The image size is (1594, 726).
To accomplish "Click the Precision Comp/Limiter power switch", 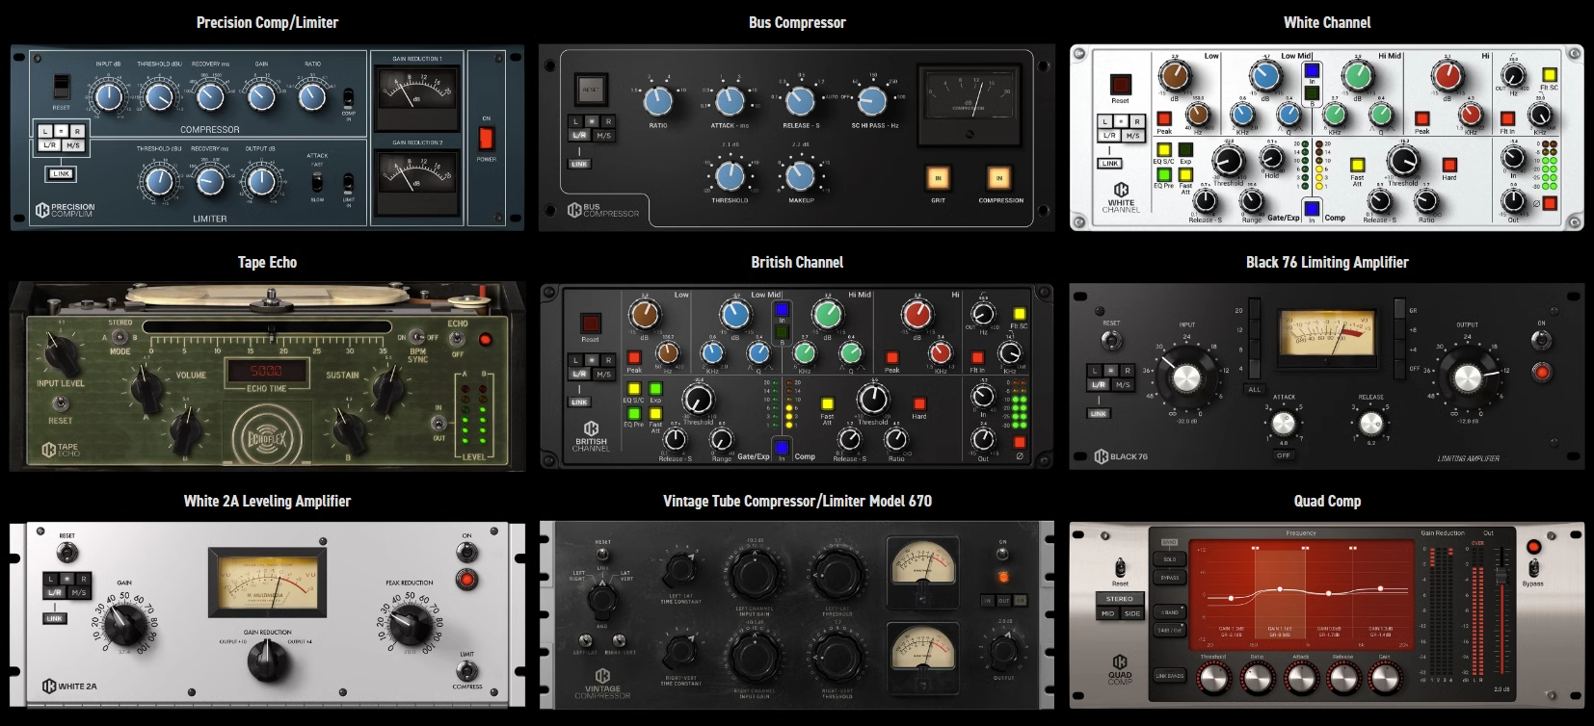I will [487, 138].
